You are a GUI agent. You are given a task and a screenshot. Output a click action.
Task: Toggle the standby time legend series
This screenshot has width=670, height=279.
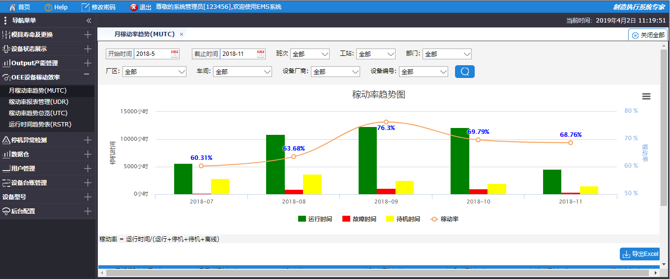(403, 219)
